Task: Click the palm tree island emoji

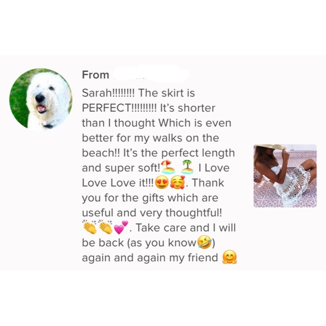Action: pos(188,167)
